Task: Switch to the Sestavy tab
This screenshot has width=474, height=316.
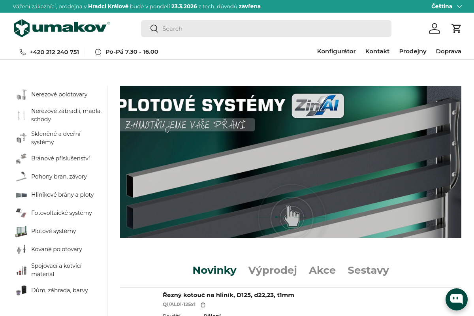Action: (x=368, y=270)
